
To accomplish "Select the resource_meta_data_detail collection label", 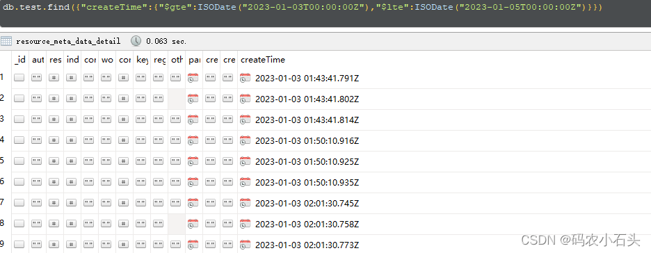I will point(68,41).
